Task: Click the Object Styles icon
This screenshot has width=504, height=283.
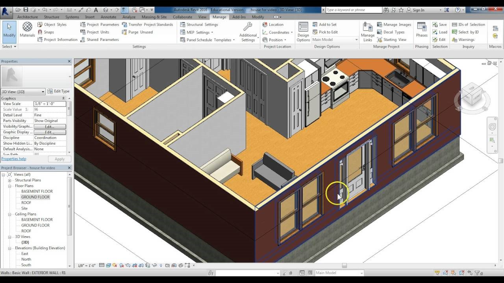Action: pyautogui.click(x=40, y=24)
